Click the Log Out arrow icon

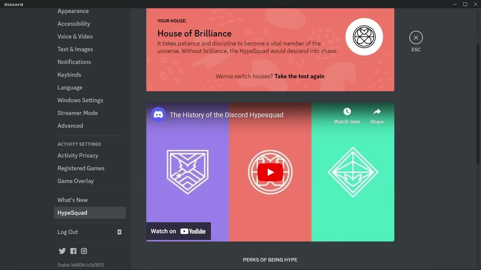tap(119, 232)
